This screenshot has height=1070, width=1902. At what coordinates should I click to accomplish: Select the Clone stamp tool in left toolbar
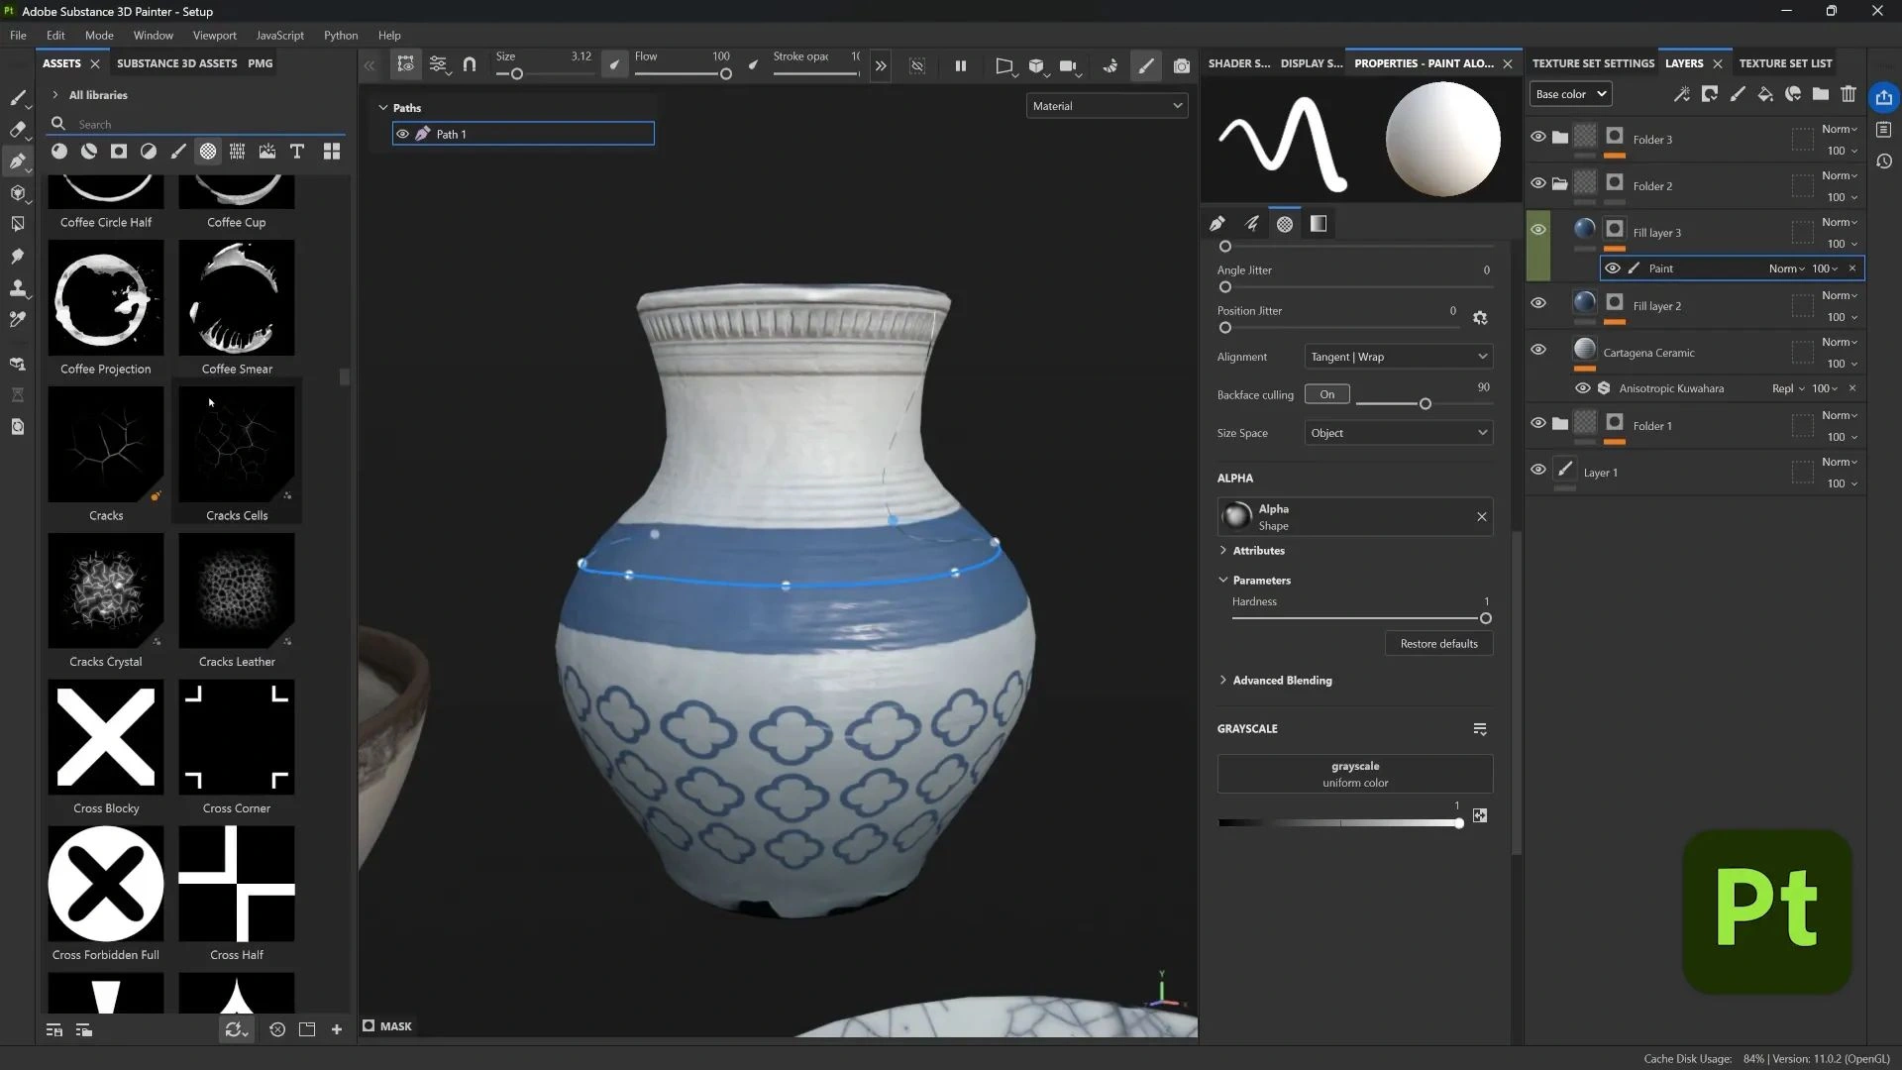coord(17,288)
